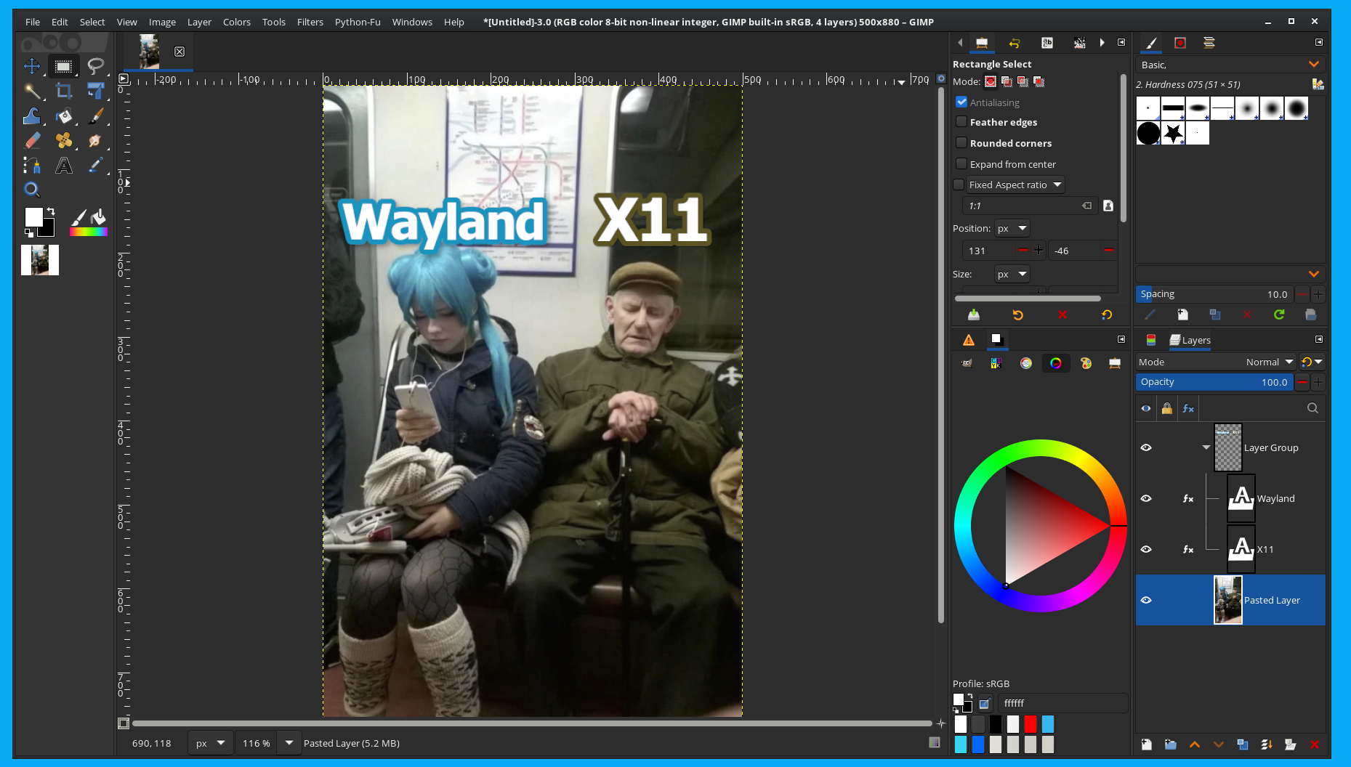The height and width of the screenshot is (767, 1351).
Task: Open the brush tag filter dropdown
Action: point(1314,65)
